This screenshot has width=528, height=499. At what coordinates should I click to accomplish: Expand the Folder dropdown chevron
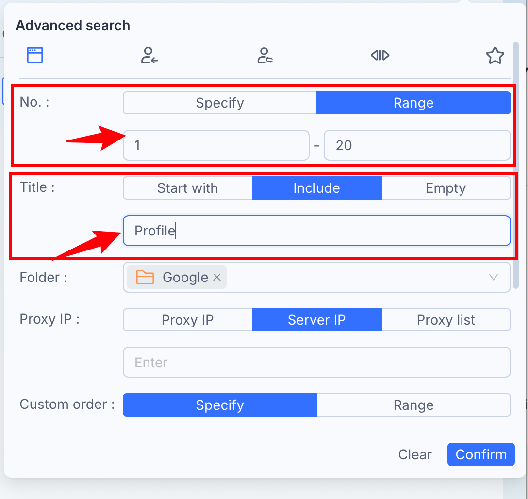point(494,278)
